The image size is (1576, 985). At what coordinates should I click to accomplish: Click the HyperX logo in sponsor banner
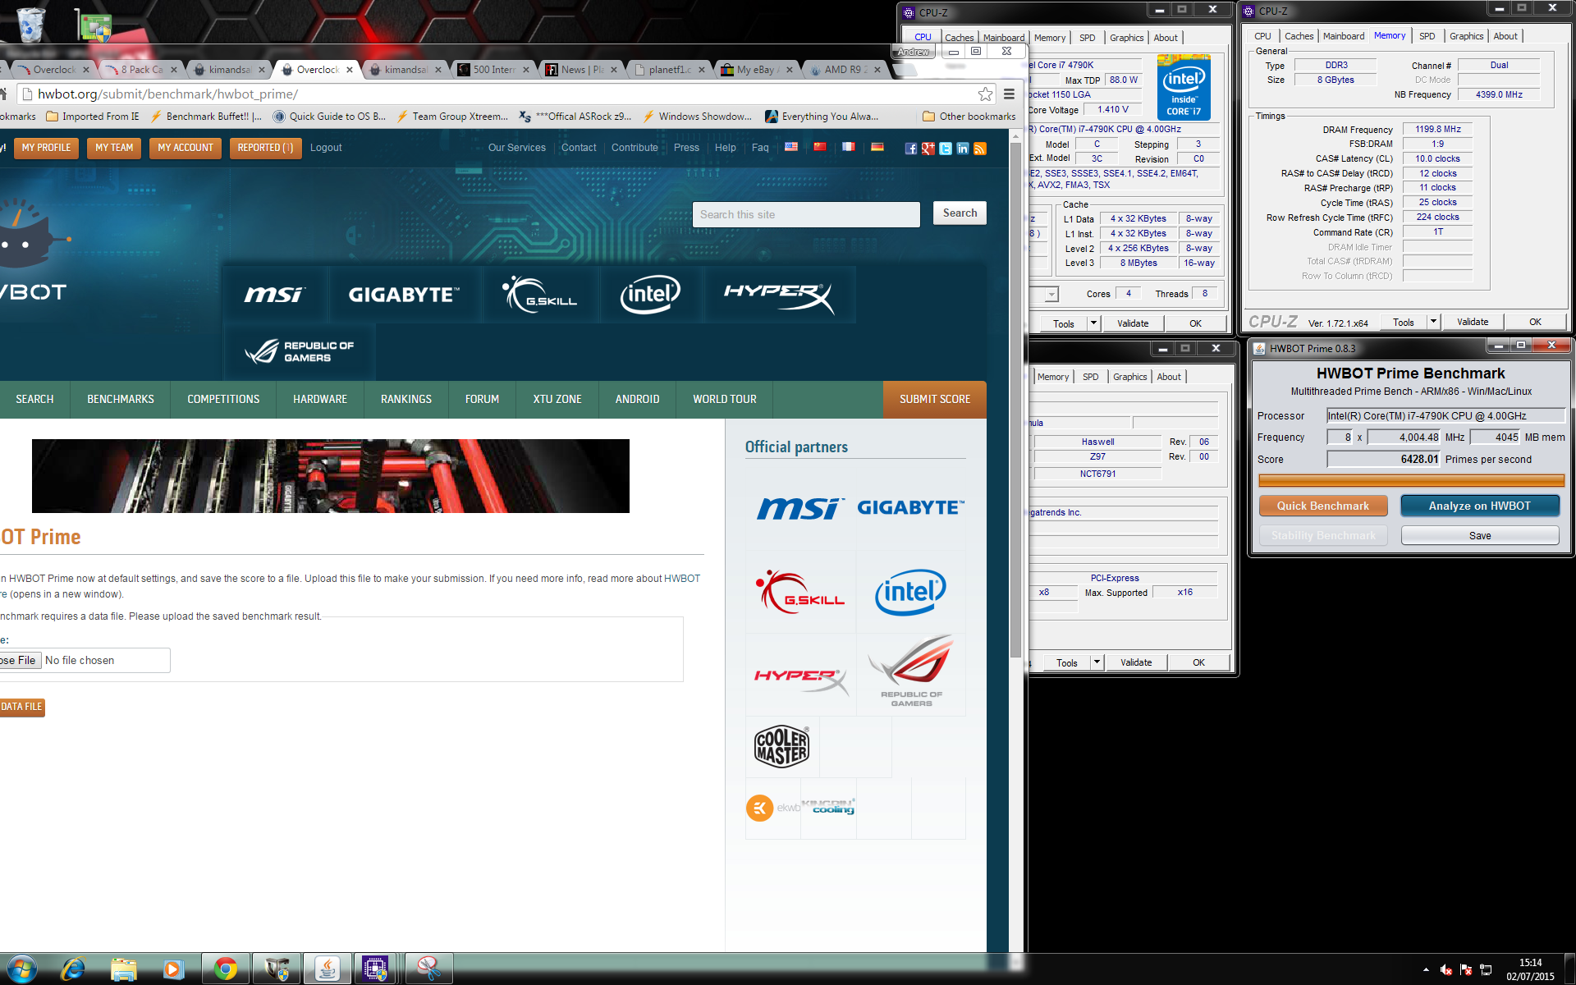(x=778, y=295)
